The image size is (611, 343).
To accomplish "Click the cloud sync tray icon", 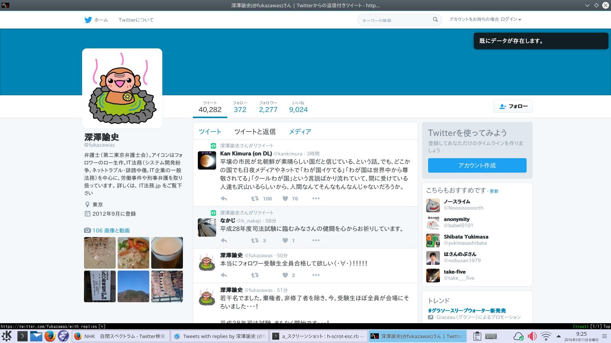I will [519, 336].
